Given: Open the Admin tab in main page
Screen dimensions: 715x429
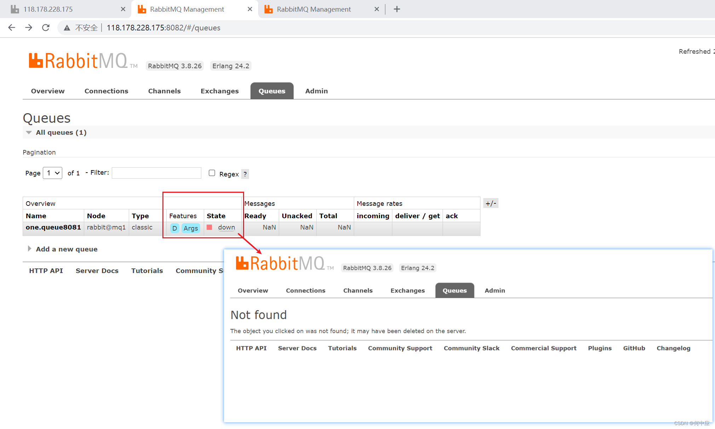Looking at the screenshot, I should [317, 91].
